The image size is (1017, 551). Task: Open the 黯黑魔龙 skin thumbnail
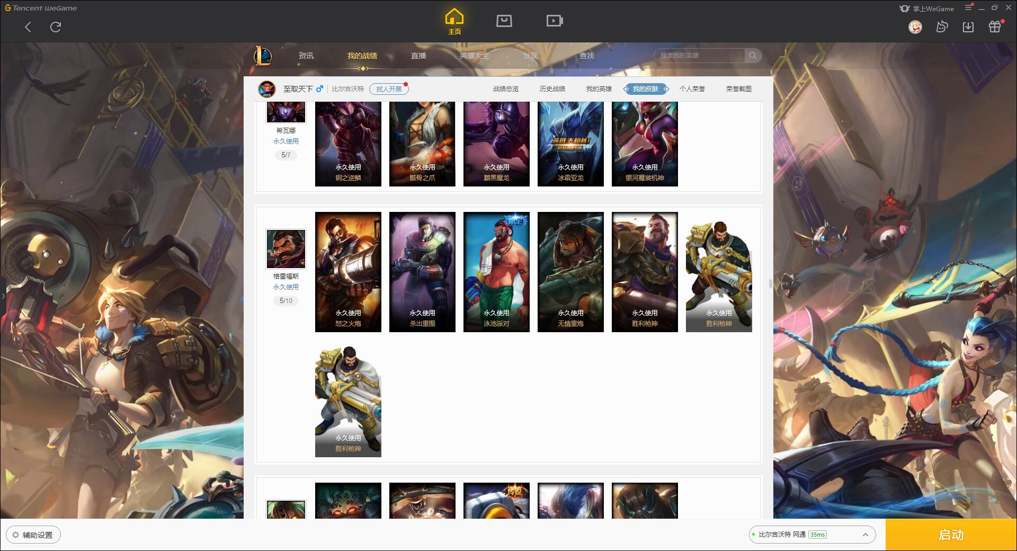pos(496,144)
